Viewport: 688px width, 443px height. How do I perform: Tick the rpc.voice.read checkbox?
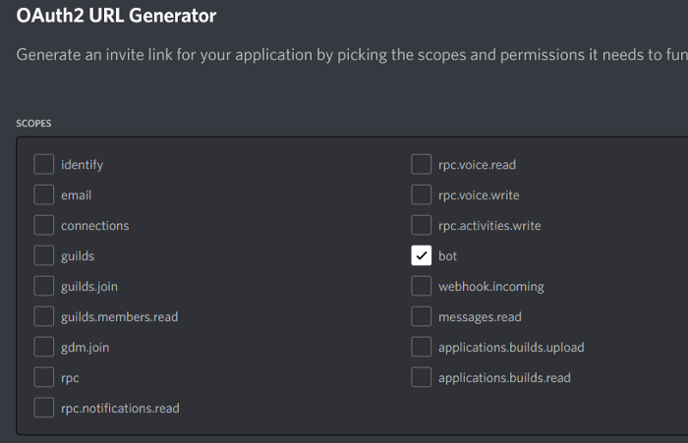pos(422,165)
